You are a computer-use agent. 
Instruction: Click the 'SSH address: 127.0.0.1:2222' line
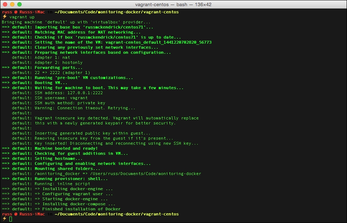pyautogui.click(x=57, y=93)
